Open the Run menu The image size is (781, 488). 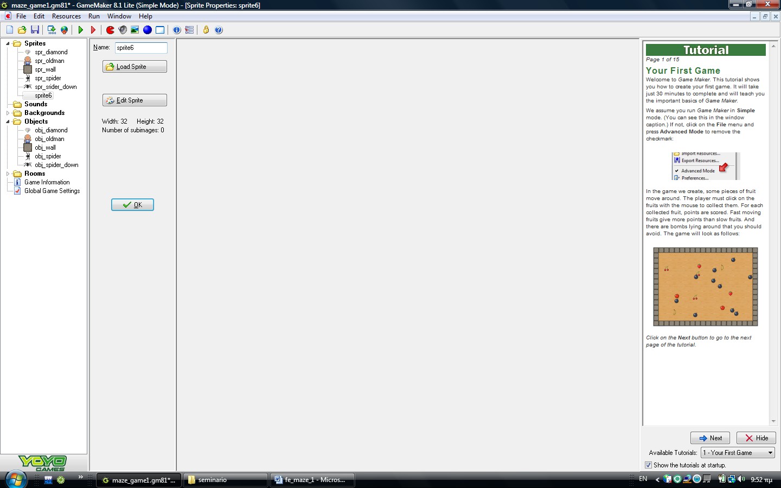click(94, 16)
